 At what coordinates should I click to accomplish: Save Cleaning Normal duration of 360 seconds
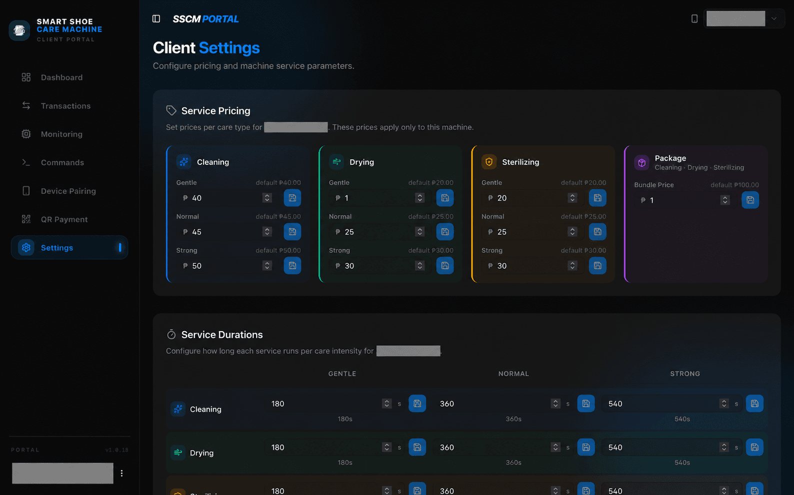[586, 404]
